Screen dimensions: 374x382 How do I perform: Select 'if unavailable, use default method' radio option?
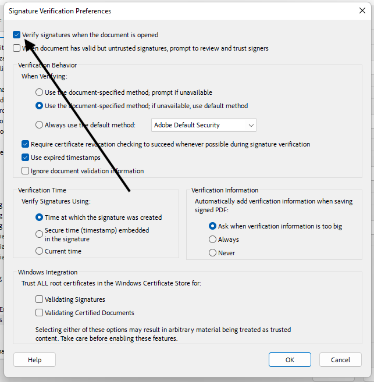pos(39,106)
